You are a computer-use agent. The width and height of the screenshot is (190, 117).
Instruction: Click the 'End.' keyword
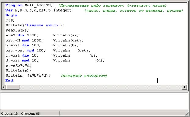pos(10,81)
